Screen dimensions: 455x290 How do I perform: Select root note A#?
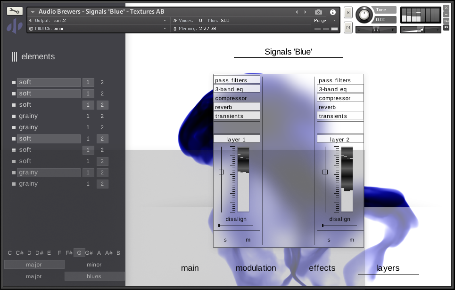pos(108,253)
